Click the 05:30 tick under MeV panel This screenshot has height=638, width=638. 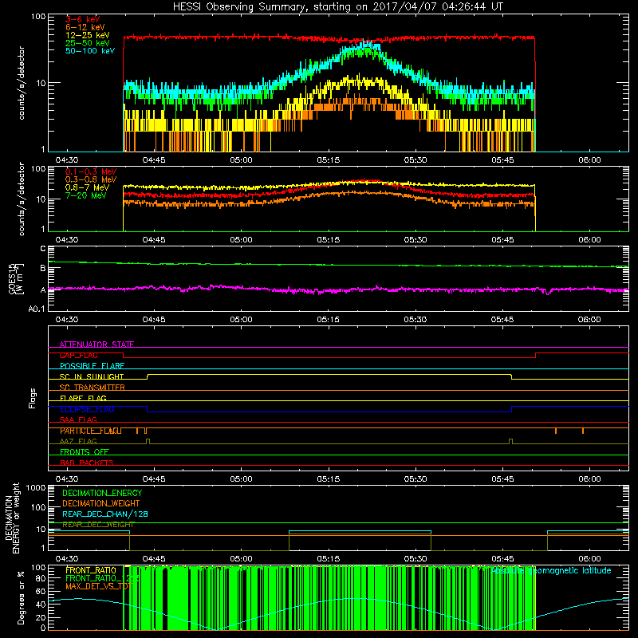point(415,240)
